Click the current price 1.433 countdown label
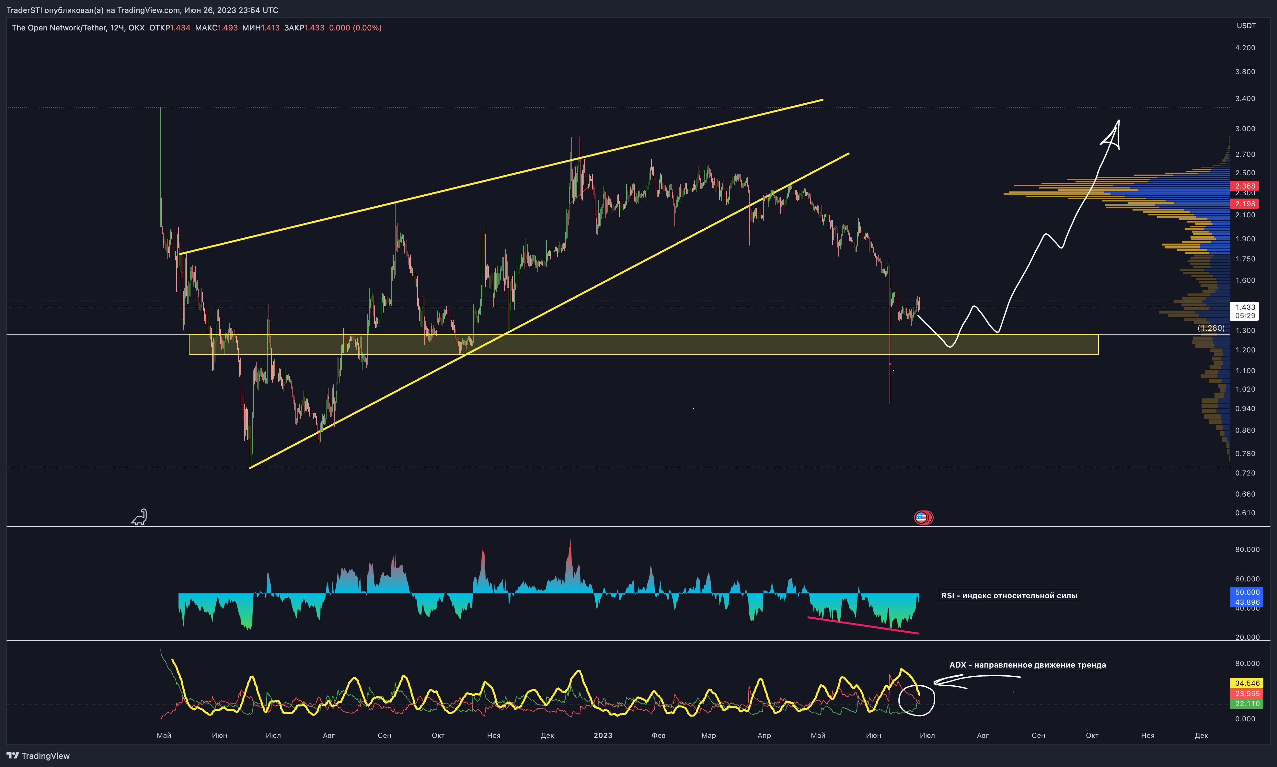 [1244, 311]
